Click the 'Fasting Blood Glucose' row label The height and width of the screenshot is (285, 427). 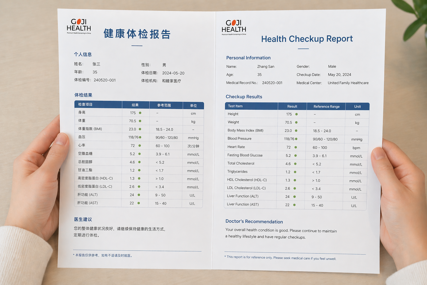click(245, 155)
